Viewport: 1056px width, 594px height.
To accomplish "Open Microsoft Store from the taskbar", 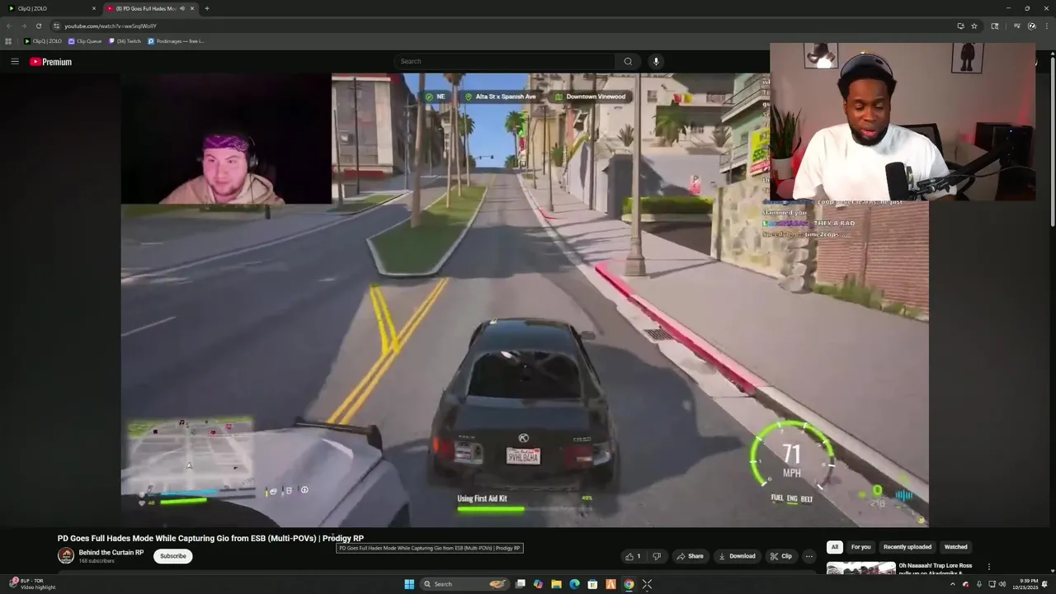I will (x=592, y=584).
